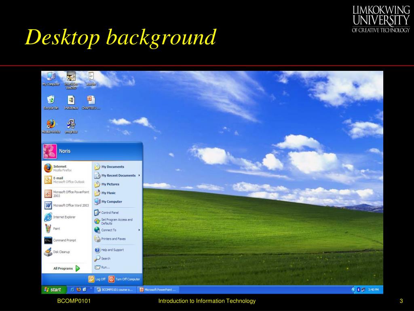Show hidden tray icons arrow
The height and width of the screenshot is (311, 414).
(x=353, y=290)
